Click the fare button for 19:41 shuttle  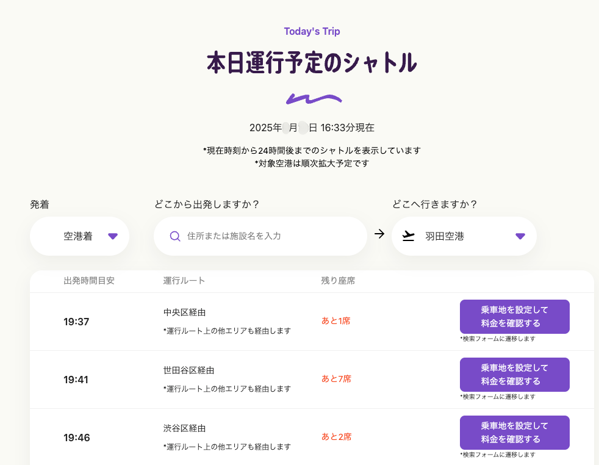click(x=515, y=375)
